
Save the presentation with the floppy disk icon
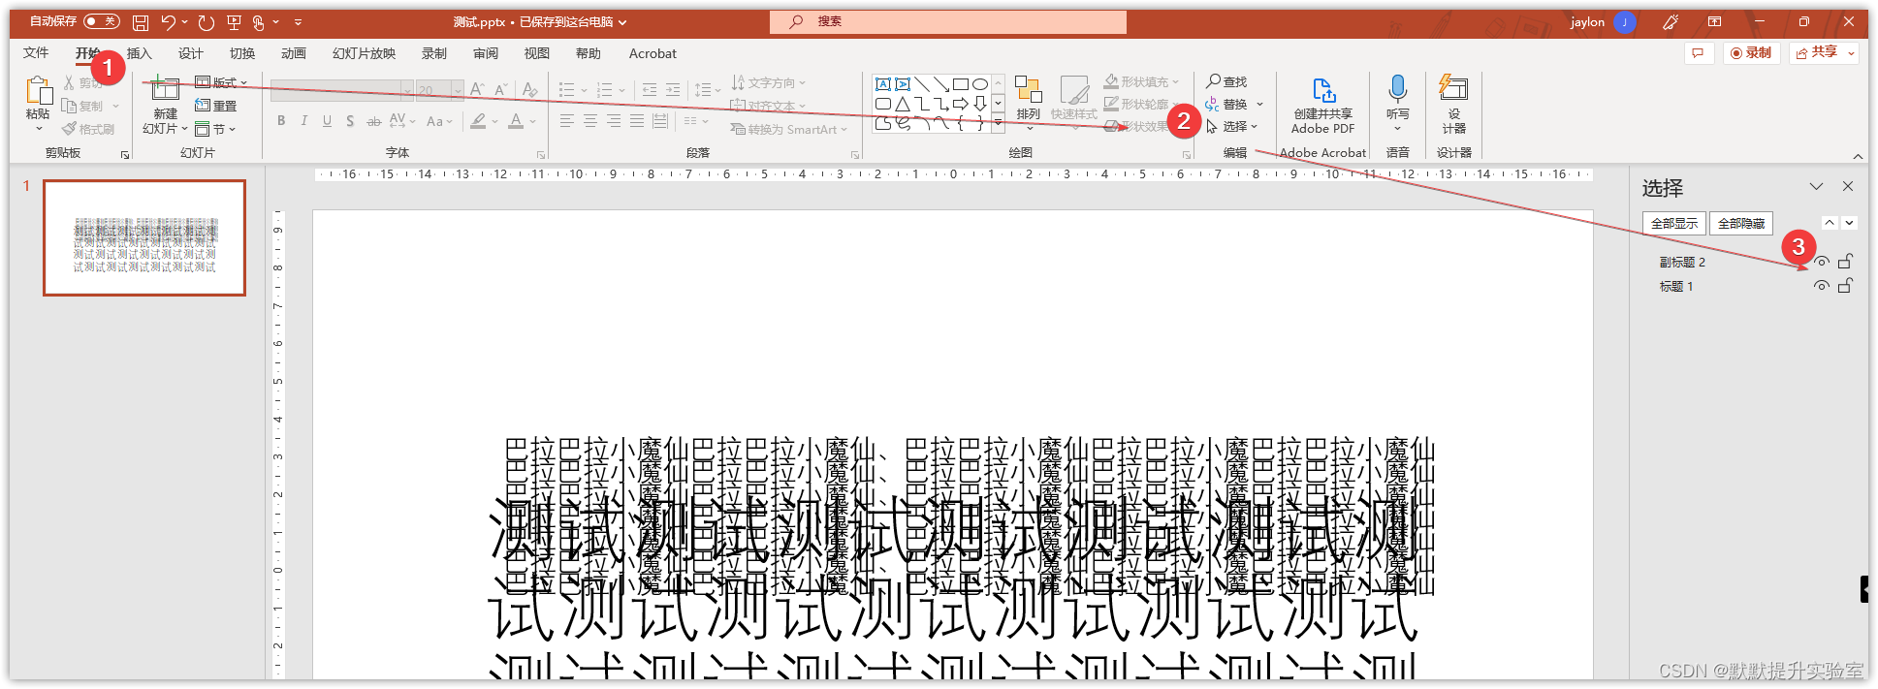(x=141, y=22)
